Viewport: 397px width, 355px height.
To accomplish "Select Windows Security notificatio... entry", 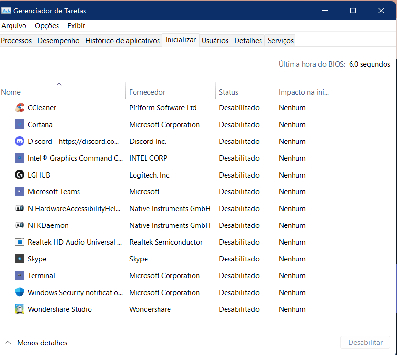I will tap(75, 292).
